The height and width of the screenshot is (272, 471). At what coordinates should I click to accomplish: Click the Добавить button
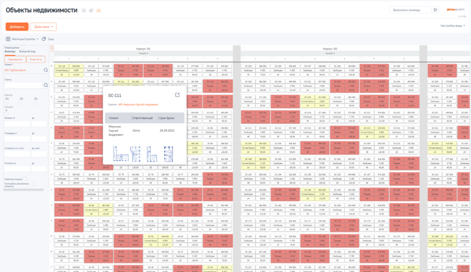(x=17, y=27)
